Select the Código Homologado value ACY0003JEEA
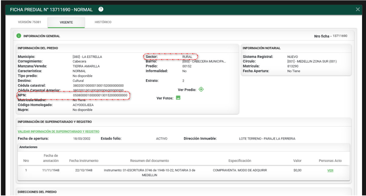Viewport: 366px width, 196px height. point(83,105)
